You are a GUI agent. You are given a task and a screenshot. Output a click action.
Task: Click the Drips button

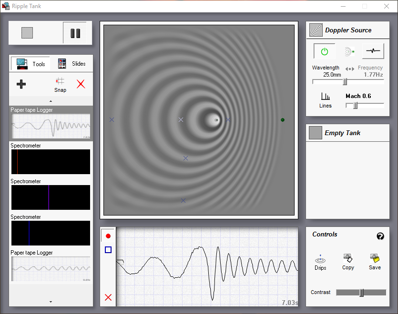tap(320, 262)
